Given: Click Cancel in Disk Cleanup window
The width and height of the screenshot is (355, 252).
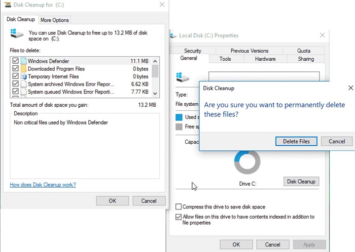Looking at the screenshot, I should [x=149, y=201].
